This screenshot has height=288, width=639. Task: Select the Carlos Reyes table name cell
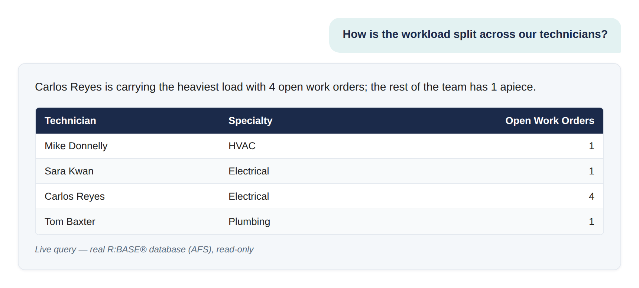(x=75, y=196)
